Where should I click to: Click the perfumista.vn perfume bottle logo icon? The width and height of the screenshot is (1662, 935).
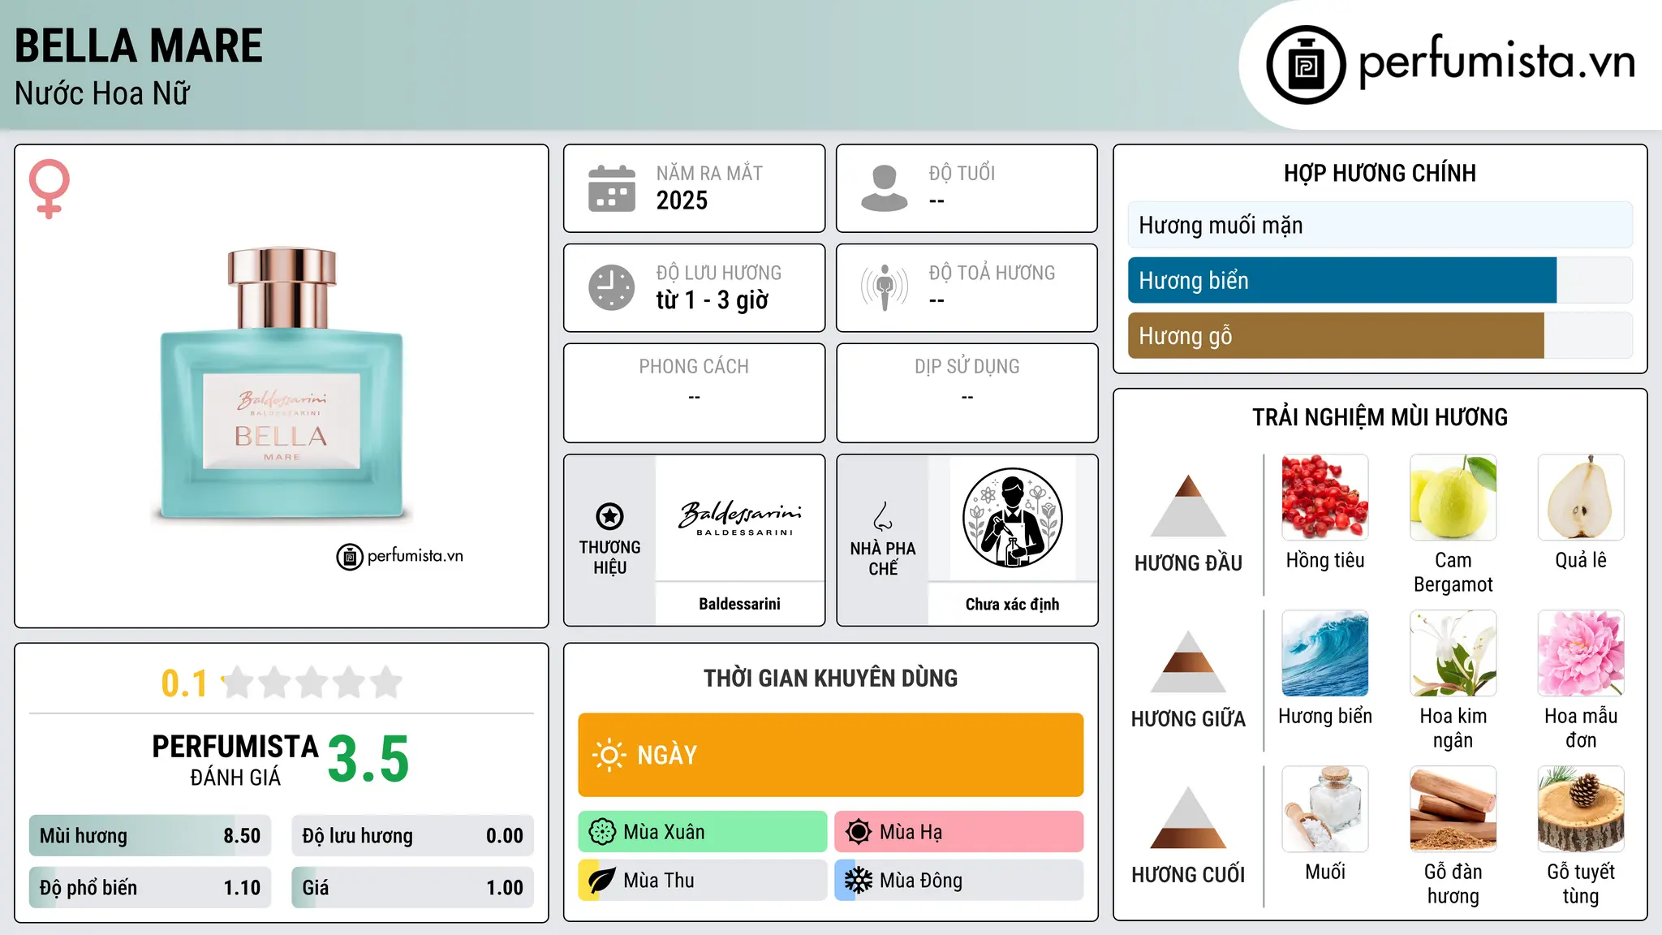click(x=1306, y=64)
